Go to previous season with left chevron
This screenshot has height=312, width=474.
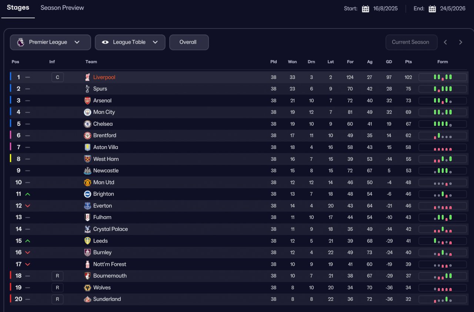click(x=445, y=42)
